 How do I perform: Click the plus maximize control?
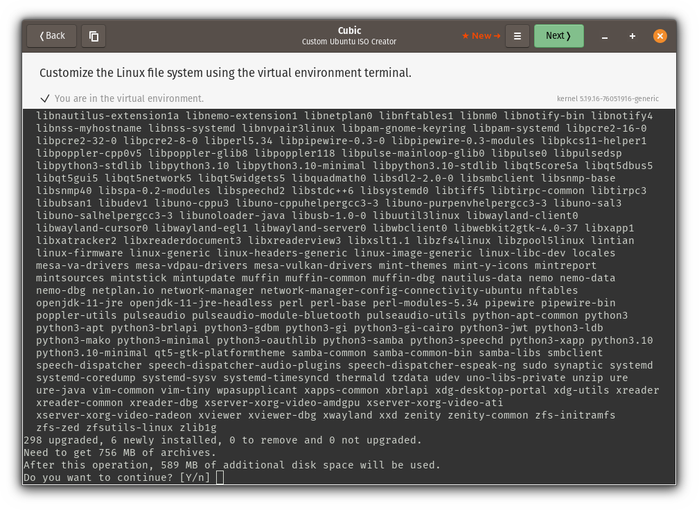click(x=632, y=36)
